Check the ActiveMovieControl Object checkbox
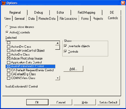 (x=8, y=51)
